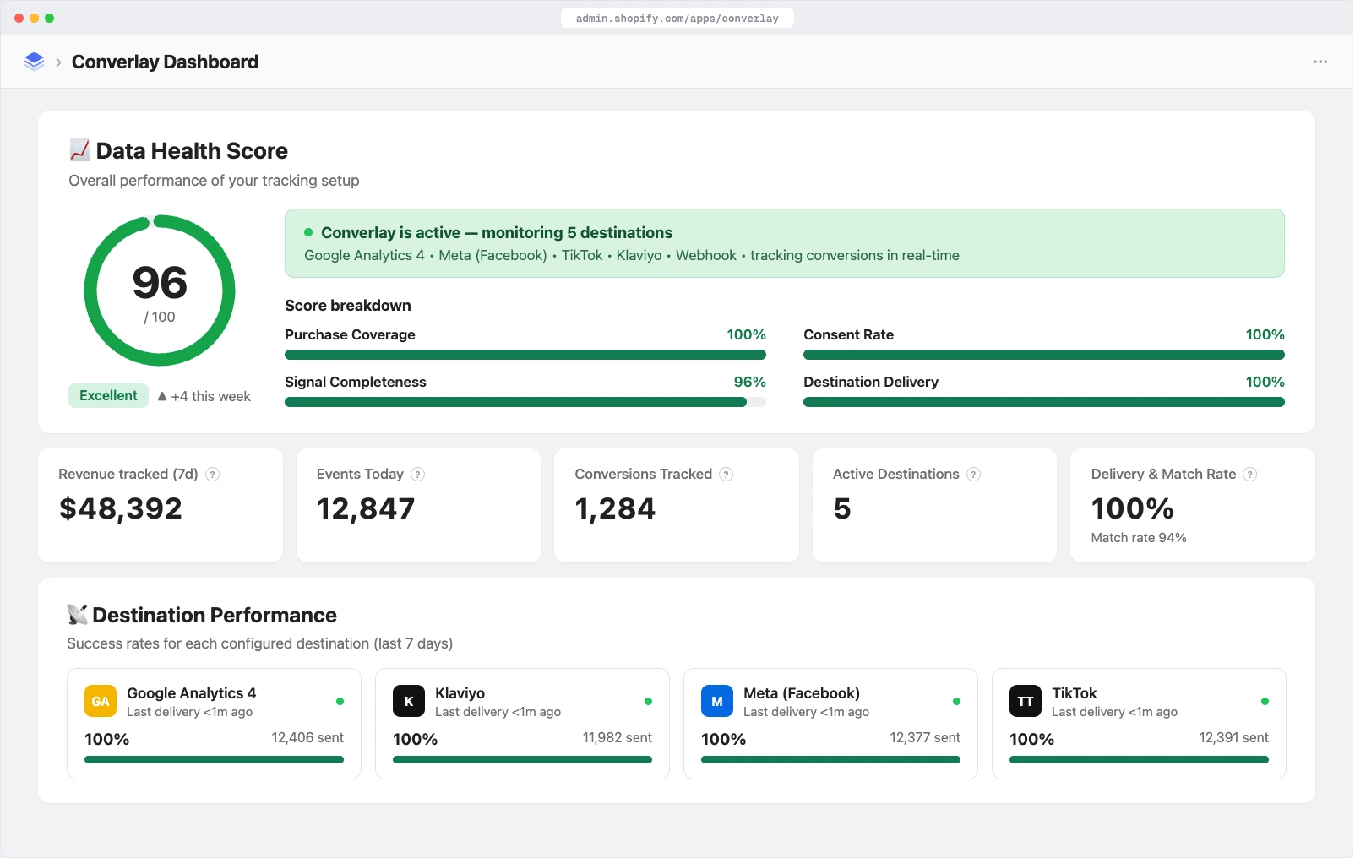Image resolution: width=1355 pixels, height=858 pixels.
Task: Click the Match rate 94% text
Action: (x=1139, y=538)
